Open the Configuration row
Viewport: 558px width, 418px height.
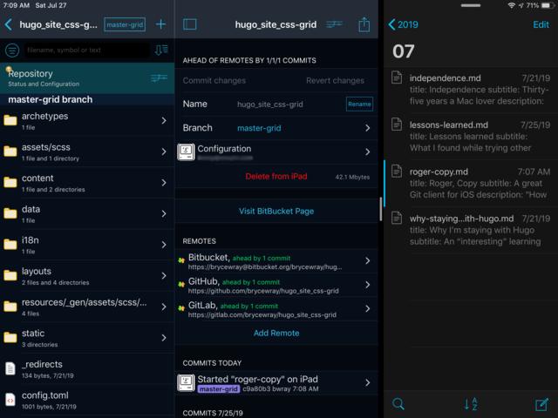pyautogui.click(x=276, y=152)
